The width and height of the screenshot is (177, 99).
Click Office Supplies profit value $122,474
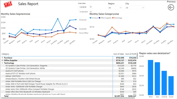click(132, 60)
